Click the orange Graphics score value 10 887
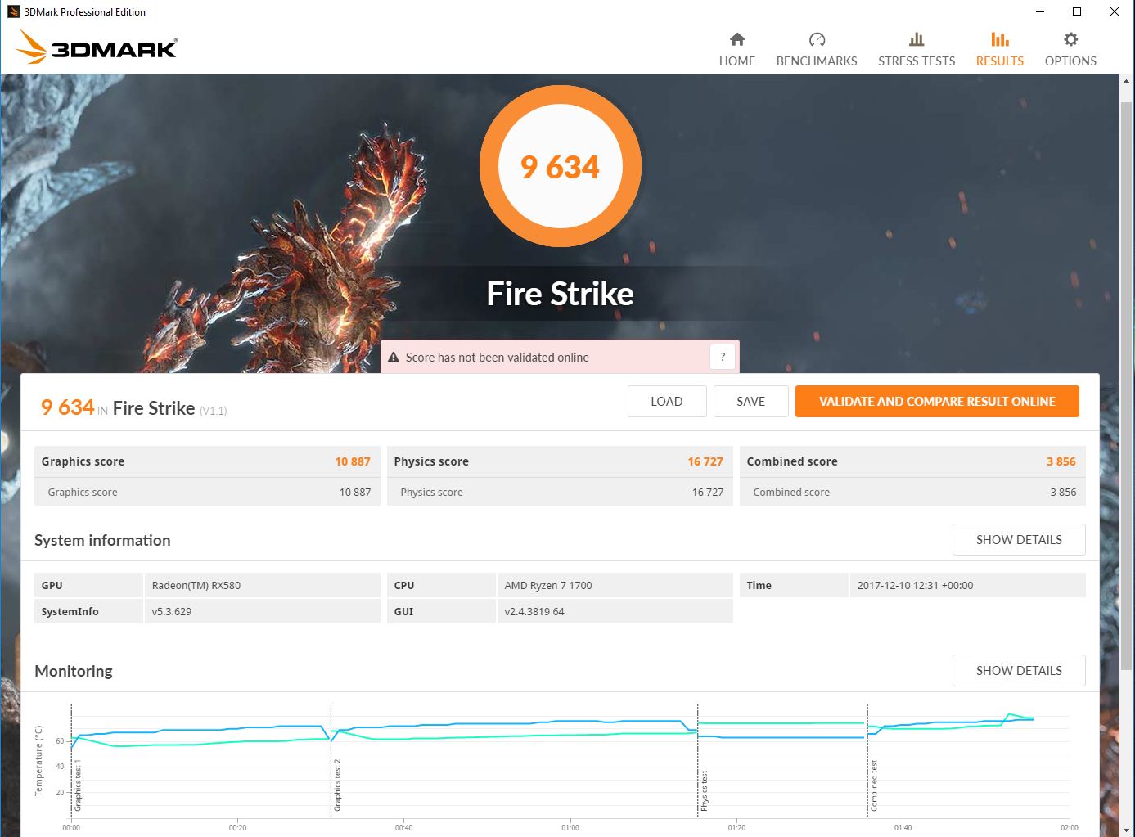The width and height of the screenshot is (1135, 837). tap(353, 461)
